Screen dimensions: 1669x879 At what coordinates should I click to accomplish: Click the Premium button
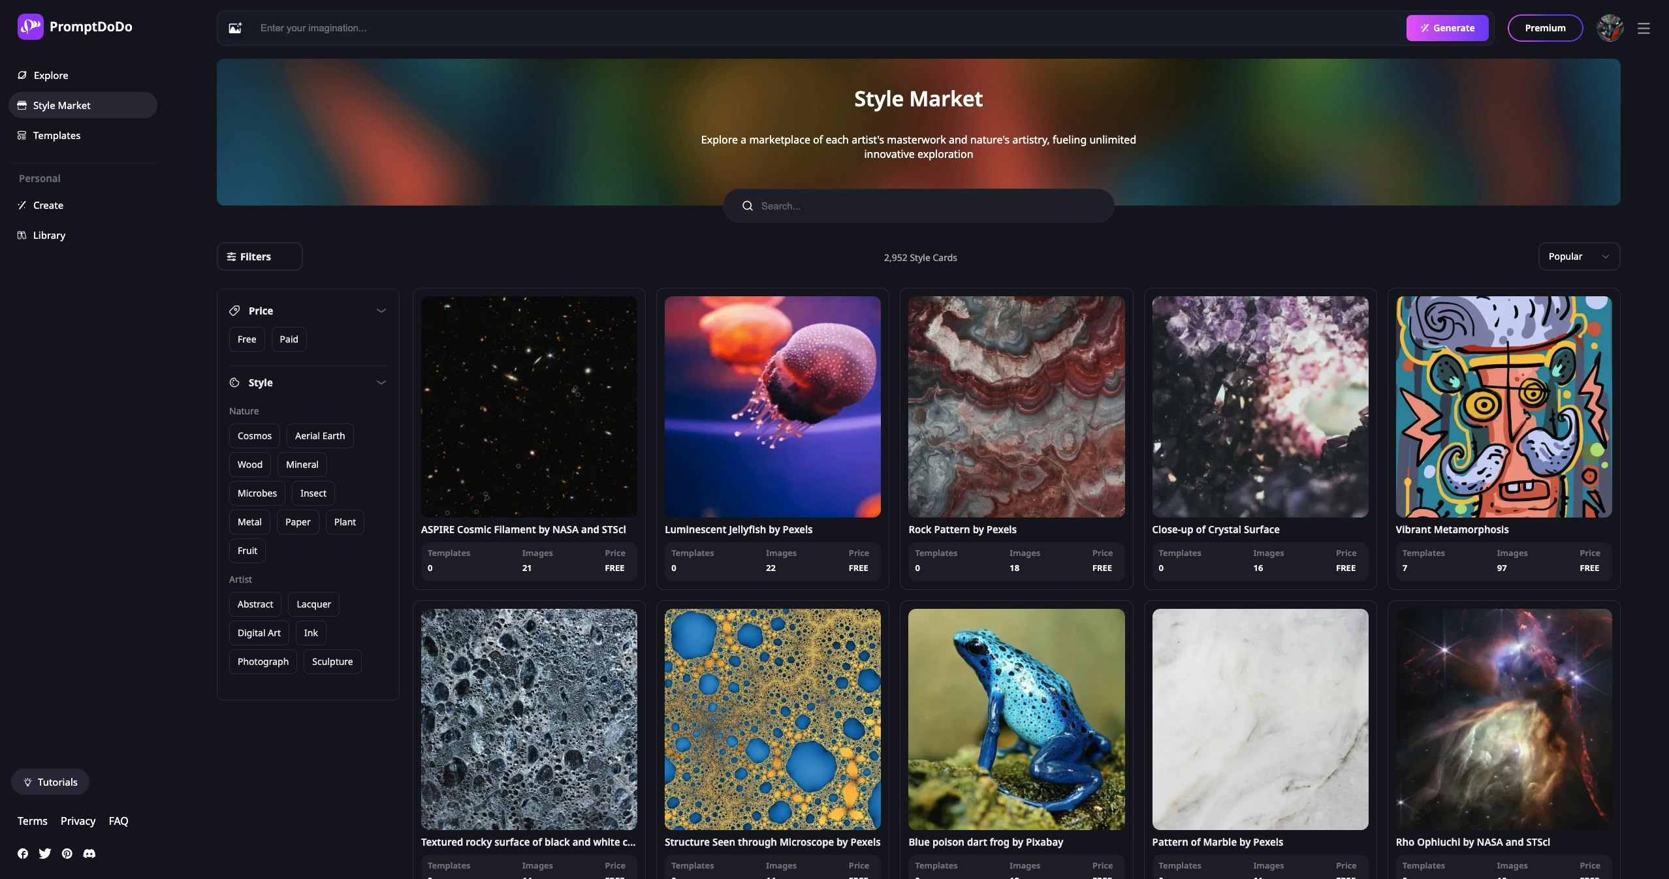[1545, 28]
